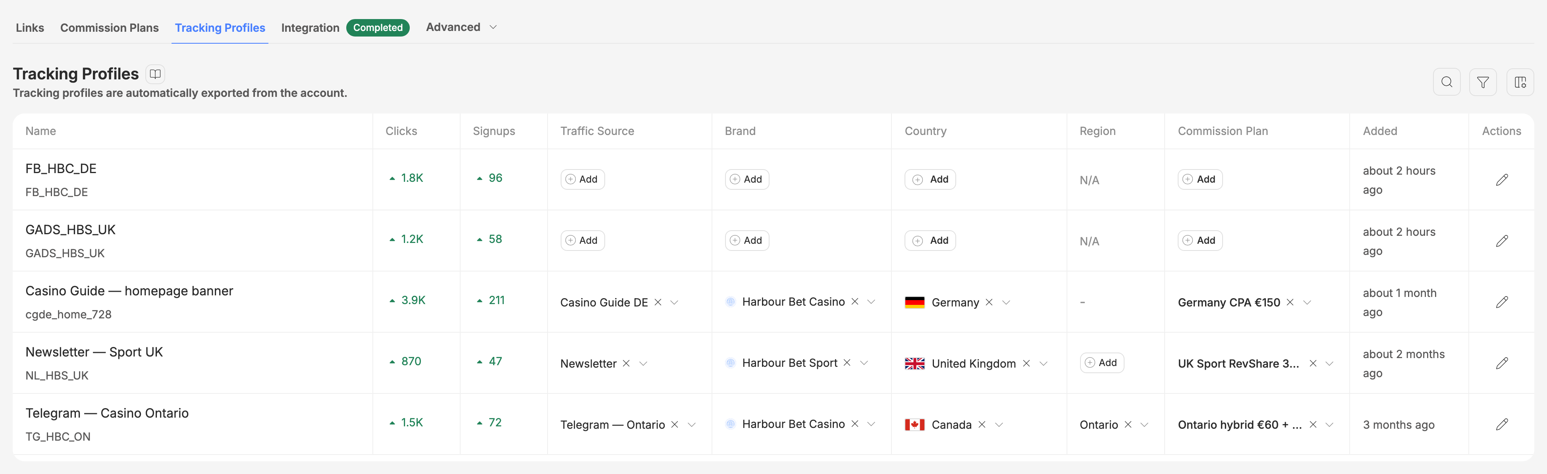Open Harbour Bet Sport brand chevron
Screen dimensions: 1547x474
pos(864,363)
